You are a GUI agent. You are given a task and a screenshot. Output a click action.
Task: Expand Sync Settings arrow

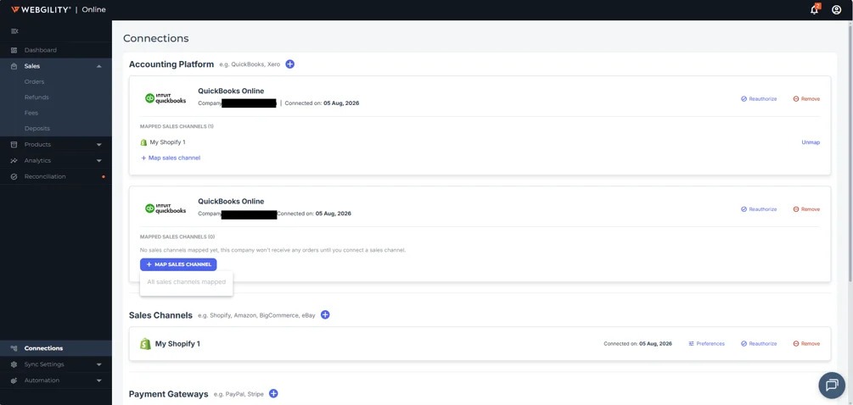click(x=99, y=365)
